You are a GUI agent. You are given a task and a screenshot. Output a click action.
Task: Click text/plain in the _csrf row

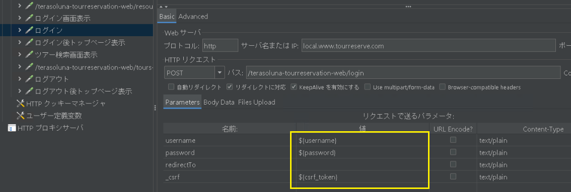click(x=493, y=177)
